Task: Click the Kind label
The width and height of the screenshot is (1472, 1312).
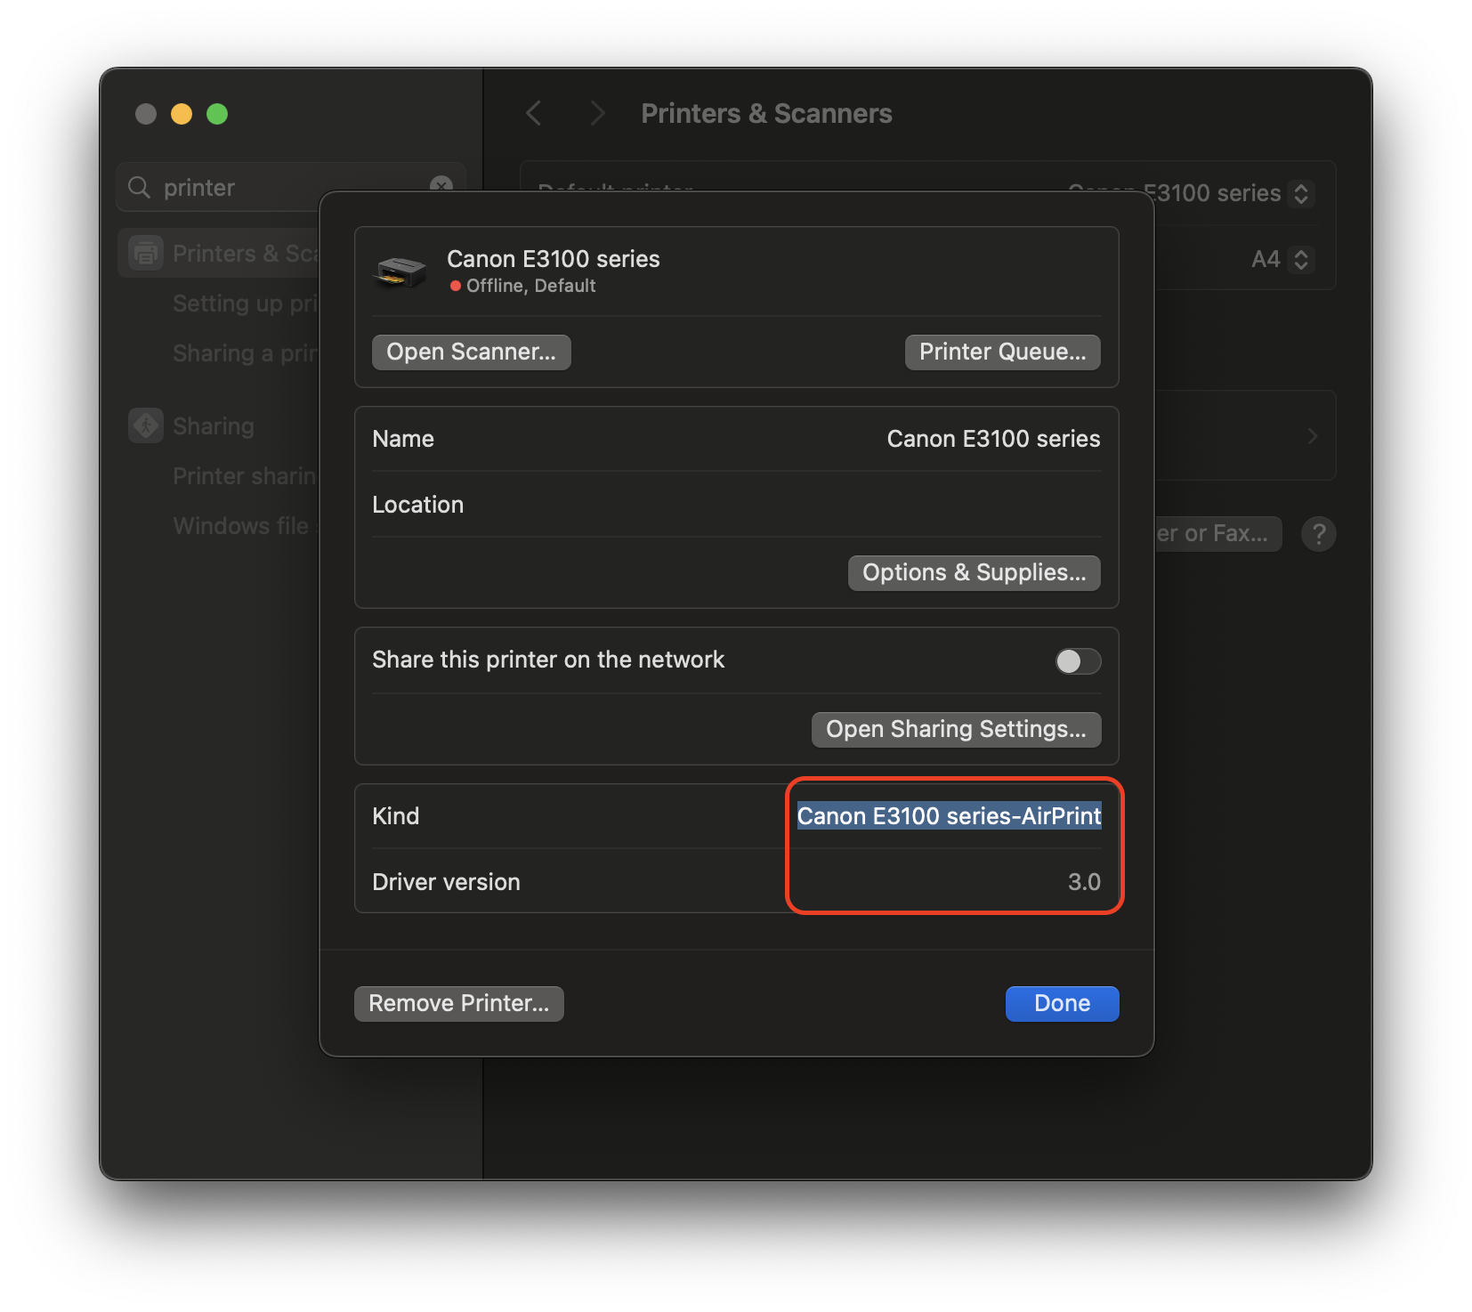Action: pos(395,816)
